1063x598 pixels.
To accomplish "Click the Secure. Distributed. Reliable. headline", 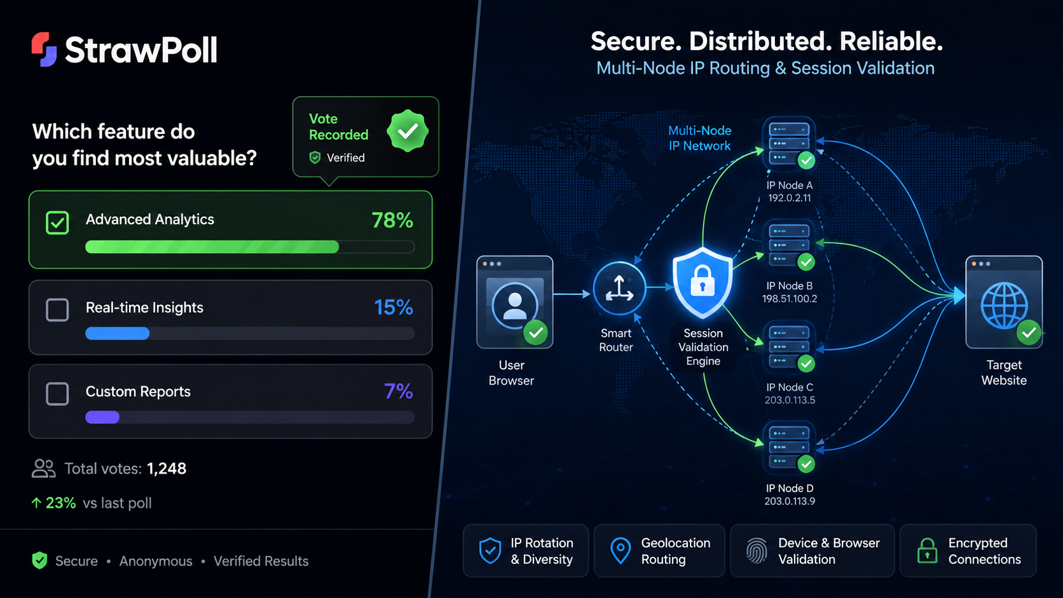I will point(767,41).
